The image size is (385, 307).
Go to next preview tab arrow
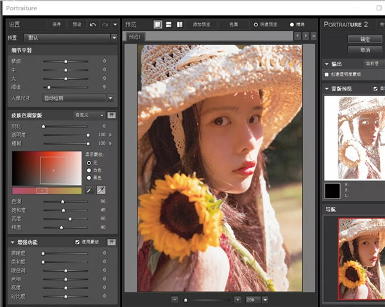pos(305,36)
